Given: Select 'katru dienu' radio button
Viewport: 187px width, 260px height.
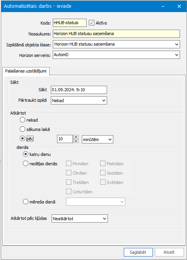Looking at the screenshot, I should [x=26, y=154].
